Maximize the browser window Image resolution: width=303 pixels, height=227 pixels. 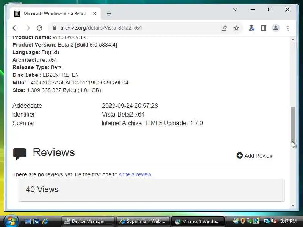click(270, 9)
